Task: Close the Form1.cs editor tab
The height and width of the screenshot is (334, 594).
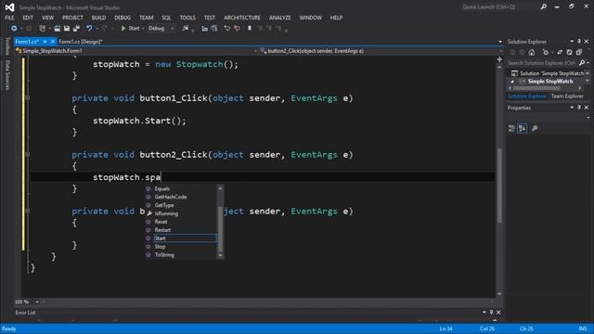Action: click(53, 41)
